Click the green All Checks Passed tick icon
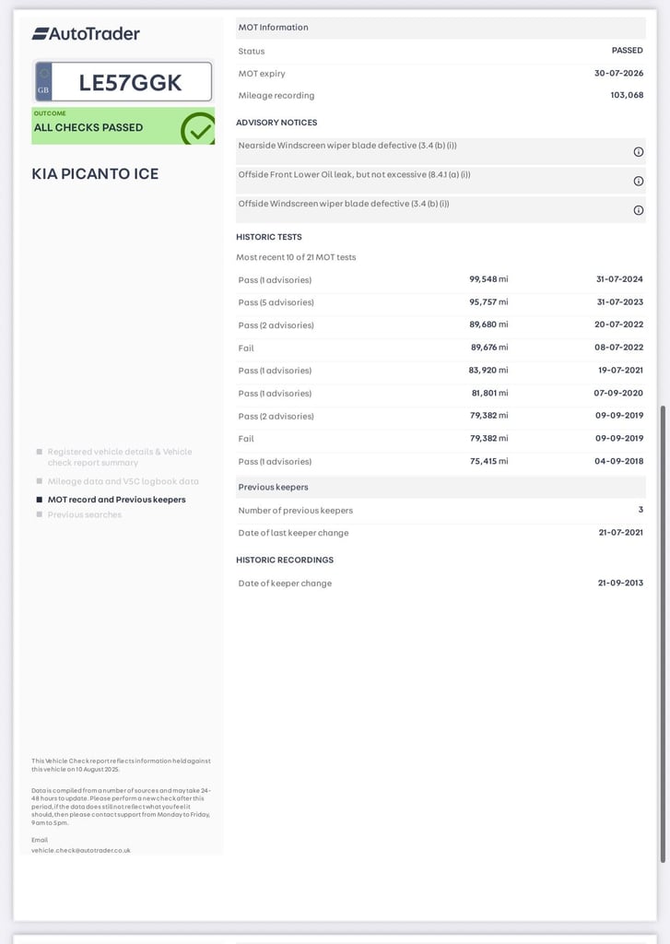The width and height of the screenshot is (670, 944). (197, 129)
